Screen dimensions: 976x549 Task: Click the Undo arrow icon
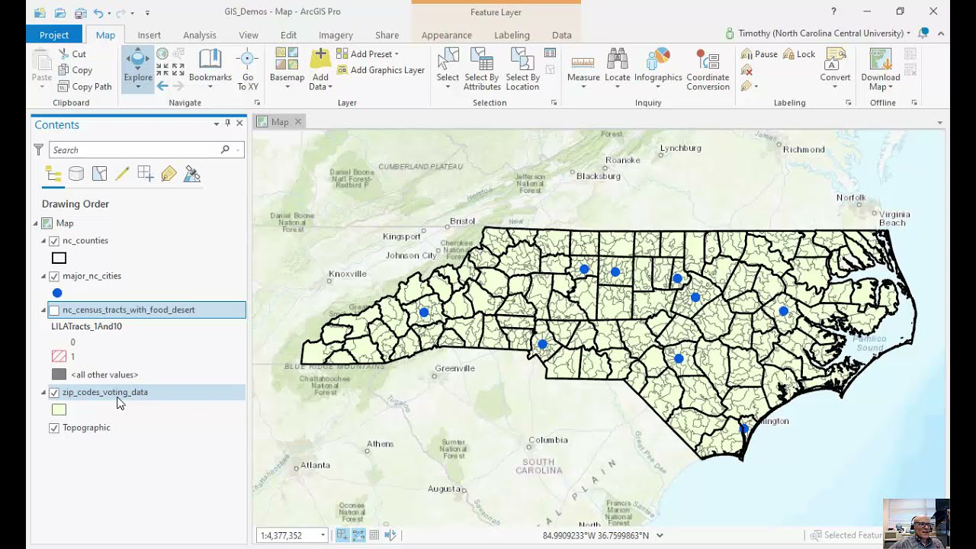pos(98,12)
